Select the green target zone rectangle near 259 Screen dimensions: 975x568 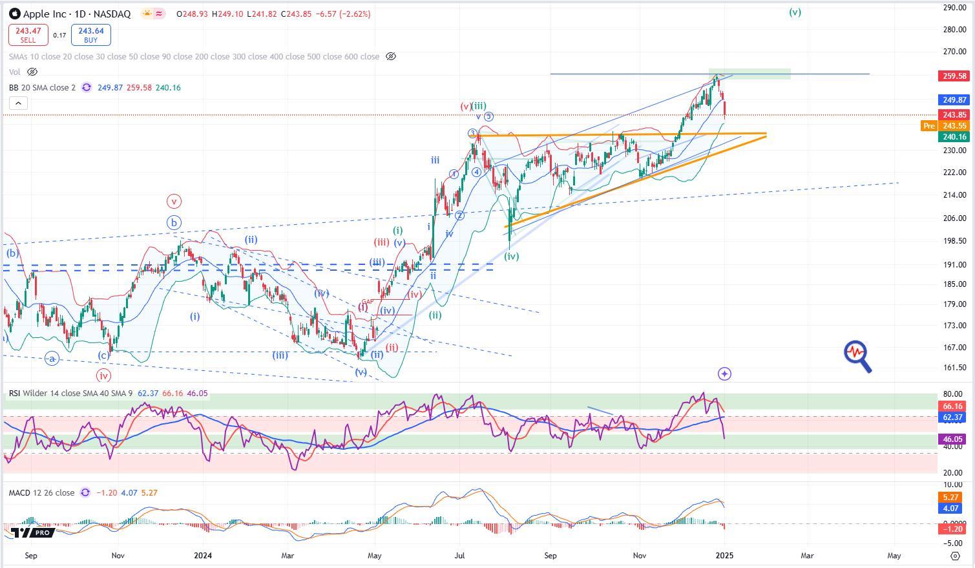click(750, 74)
